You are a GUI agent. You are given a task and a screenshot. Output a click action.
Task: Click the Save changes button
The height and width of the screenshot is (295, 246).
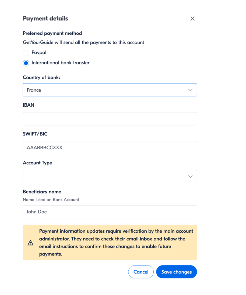click(x=176, y=272)
